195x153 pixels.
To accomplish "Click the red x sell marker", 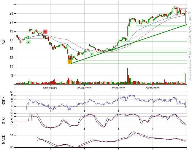I will point(45,32).
